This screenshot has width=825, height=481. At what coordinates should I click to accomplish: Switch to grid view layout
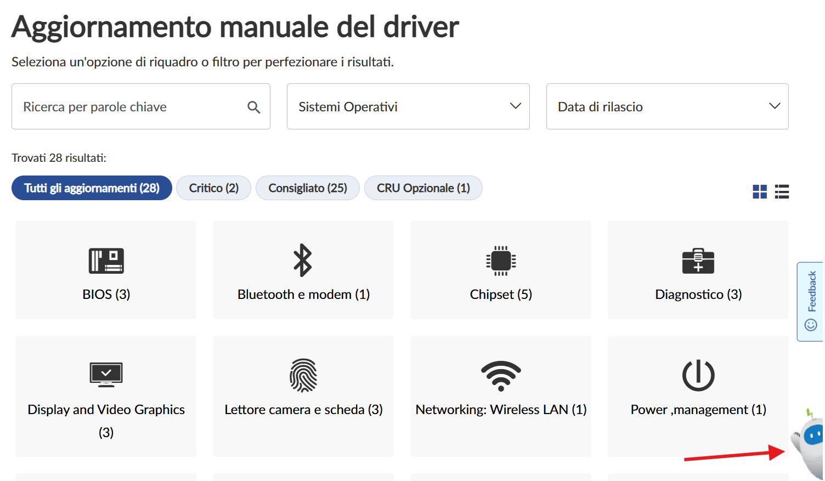[760, 191]
